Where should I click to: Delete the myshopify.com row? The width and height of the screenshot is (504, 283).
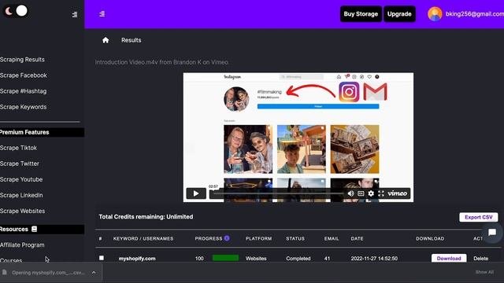point(480,259)
